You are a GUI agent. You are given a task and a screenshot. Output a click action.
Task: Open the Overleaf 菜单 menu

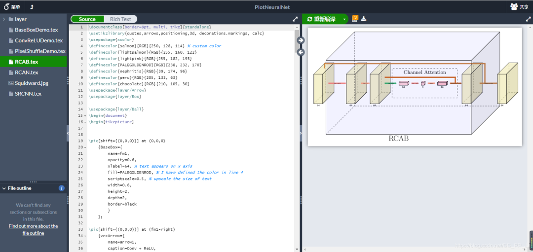pos(12,7)
